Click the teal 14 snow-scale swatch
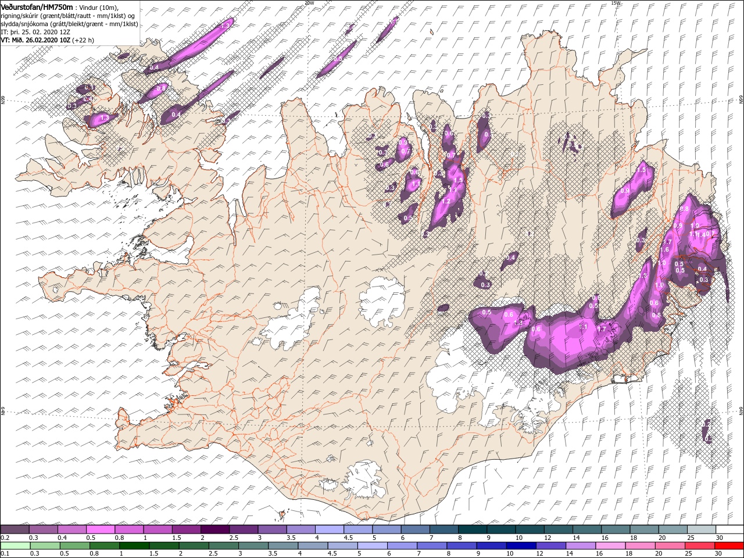This screenshot has height=558, width=744. pyautogui.click(x=587, y=530)
